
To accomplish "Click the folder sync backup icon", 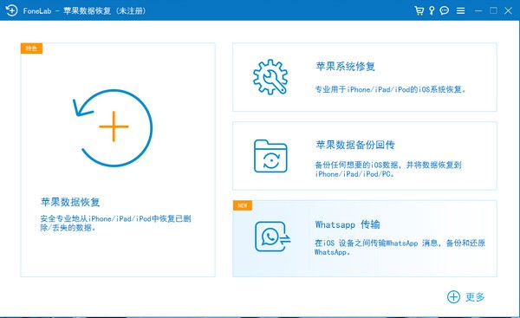I will pyautogui.click(x=270, y=156).
